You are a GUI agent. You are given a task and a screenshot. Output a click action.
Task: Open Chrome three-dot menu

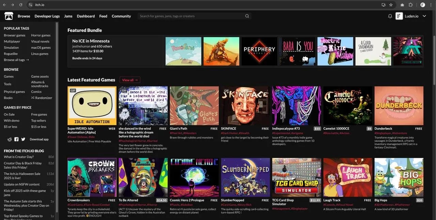(x=431, y=5)
